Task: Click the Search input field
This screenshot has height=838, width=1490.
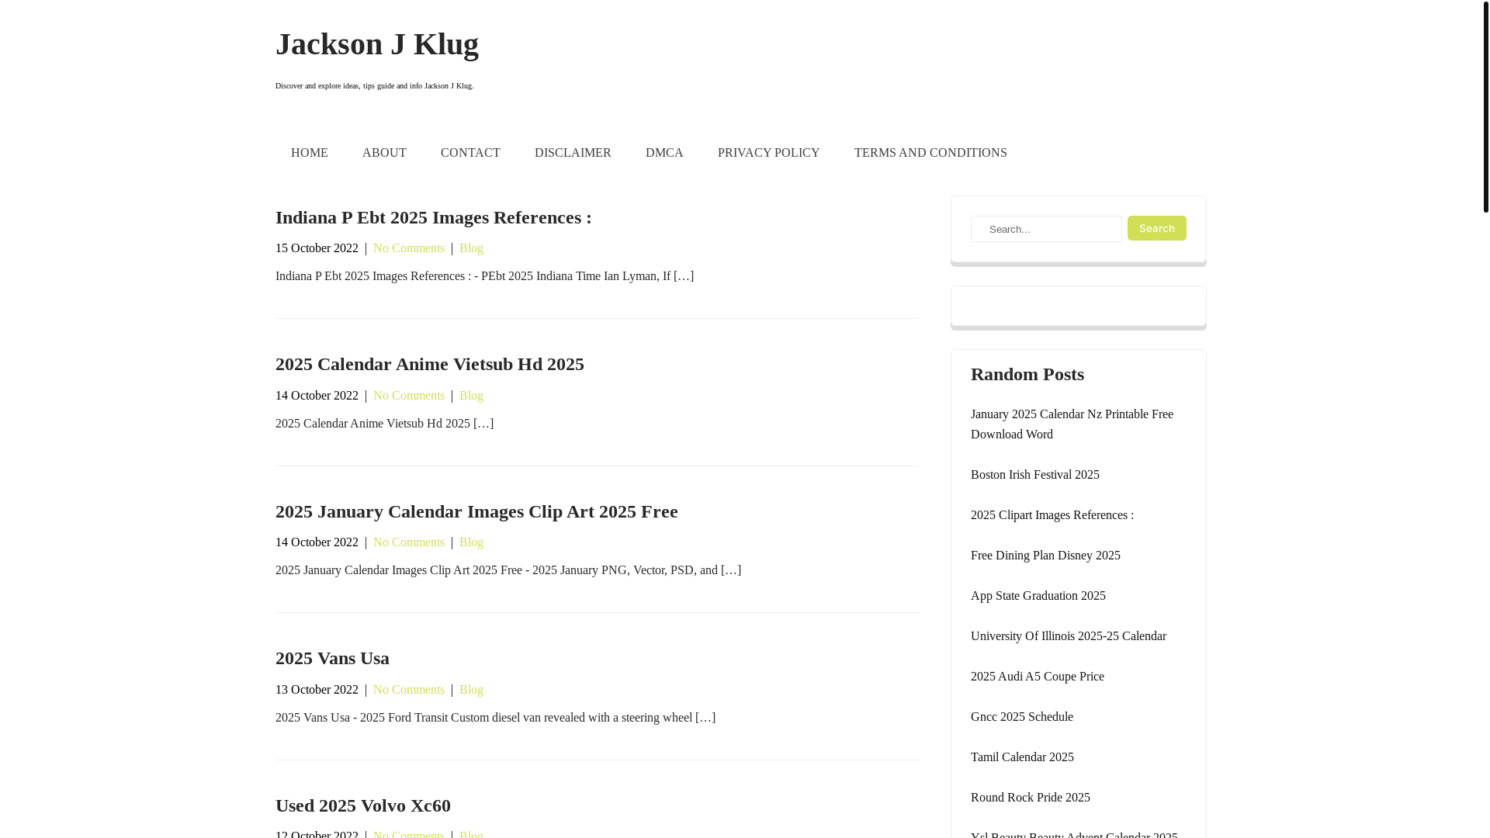Action: point(1046,229)
